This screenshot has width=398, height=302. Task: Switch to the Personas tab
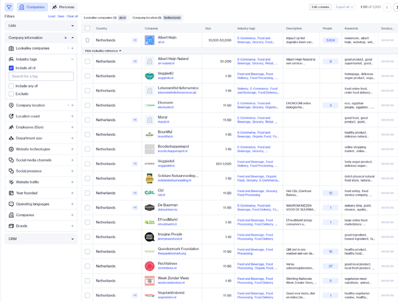click(x=63, y=7)
